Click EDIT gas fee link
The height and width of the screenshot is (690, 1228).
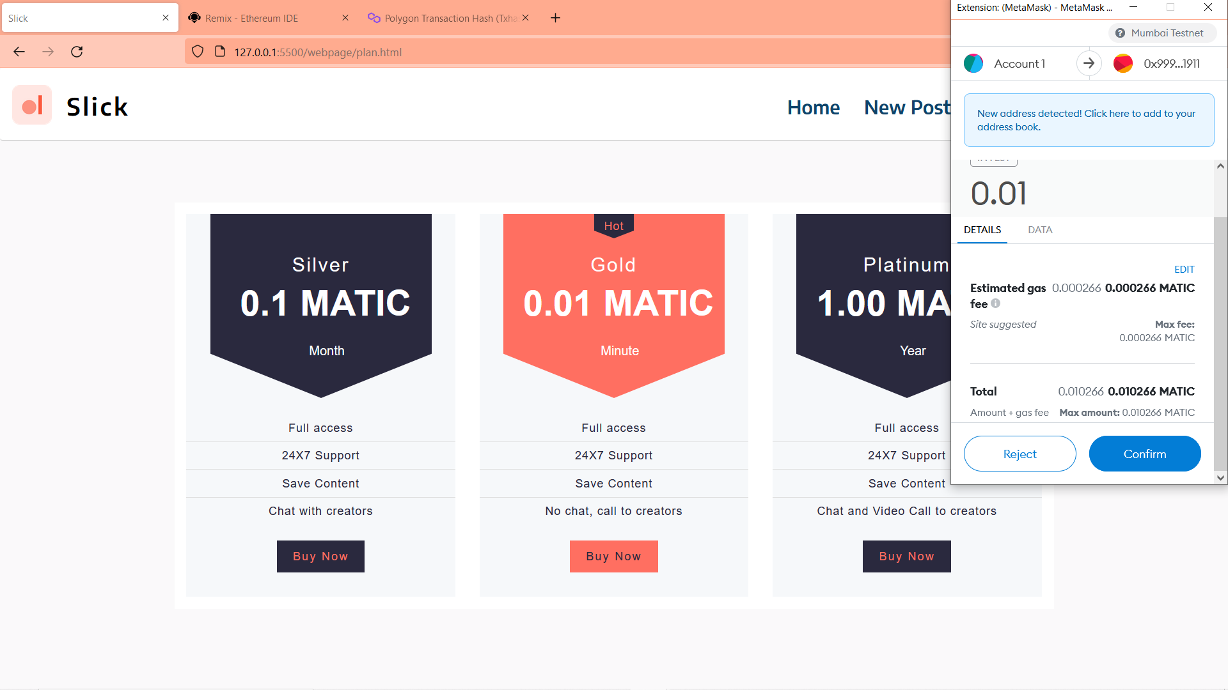pyautogui.click(x=1184, y=269)
